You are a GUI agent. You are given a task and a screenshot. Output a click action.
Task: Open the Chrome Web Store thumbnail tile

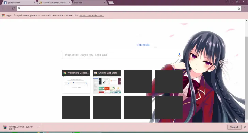click(107, 81)
